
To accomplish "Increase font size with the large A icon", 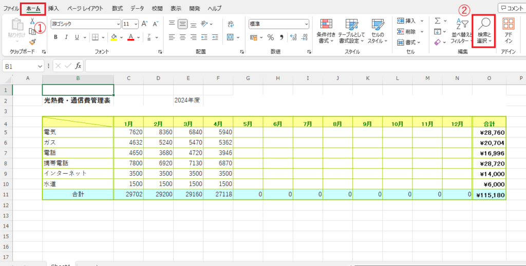I will click(x=144, y=24).
